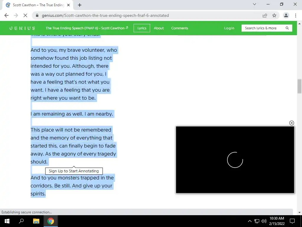Click lyric "corridors. Be still. And give up your"
This screenshot has width=302, height=227.
pyautogui.click(x=71, y=186)
